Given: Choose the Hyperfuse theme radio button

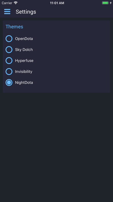Looking at the screenshot, I should 9,61.
